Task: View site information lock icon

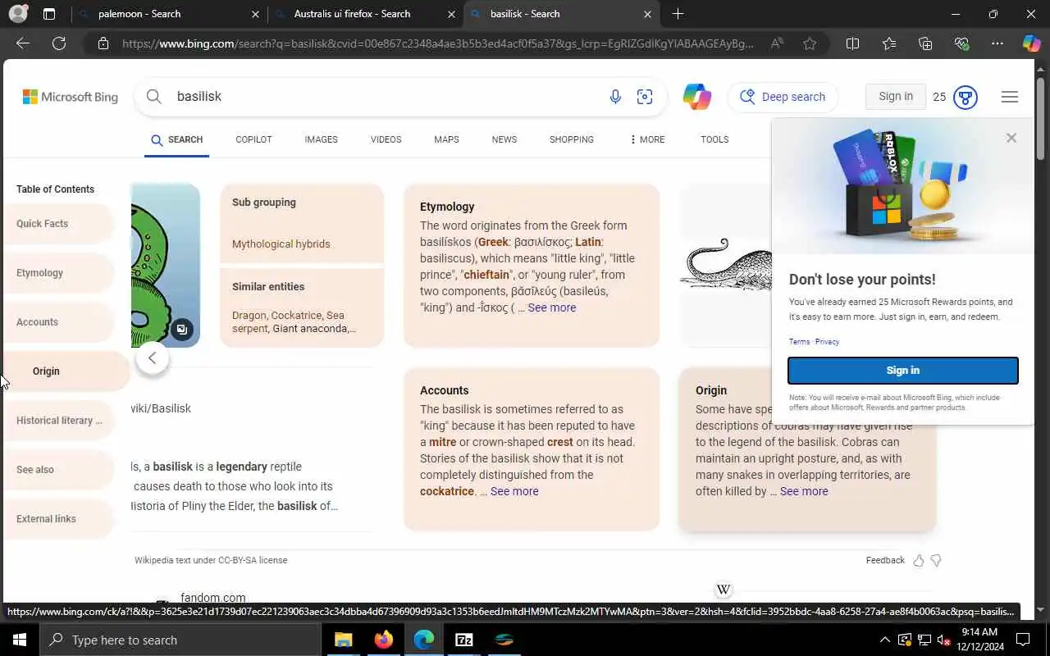Action: [103, 43]
